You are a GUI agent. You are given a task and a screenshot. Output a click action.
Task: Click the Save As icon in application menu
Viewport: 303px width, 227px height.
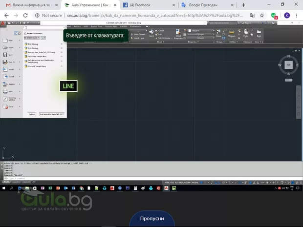[x=5, y=62]
